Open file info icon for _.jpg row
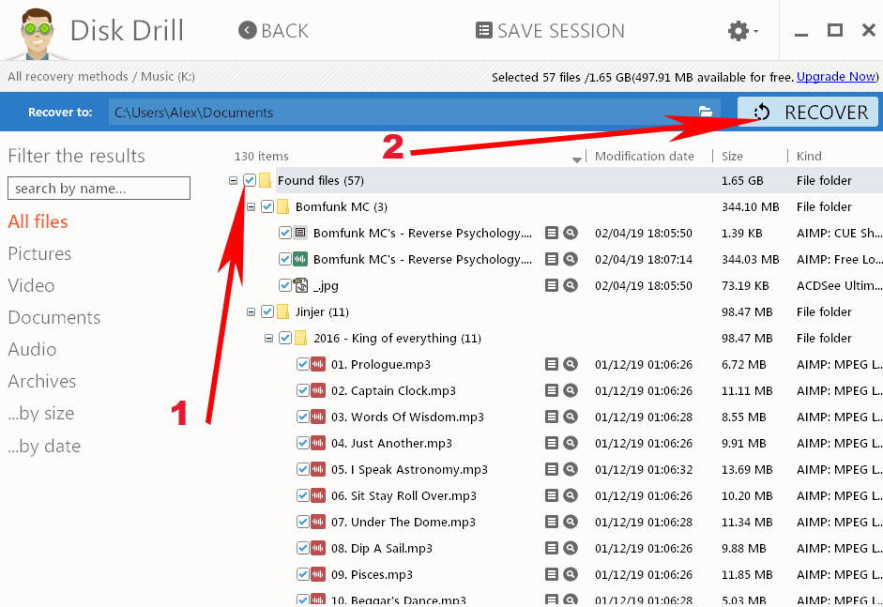 click(x=552, y=285)
